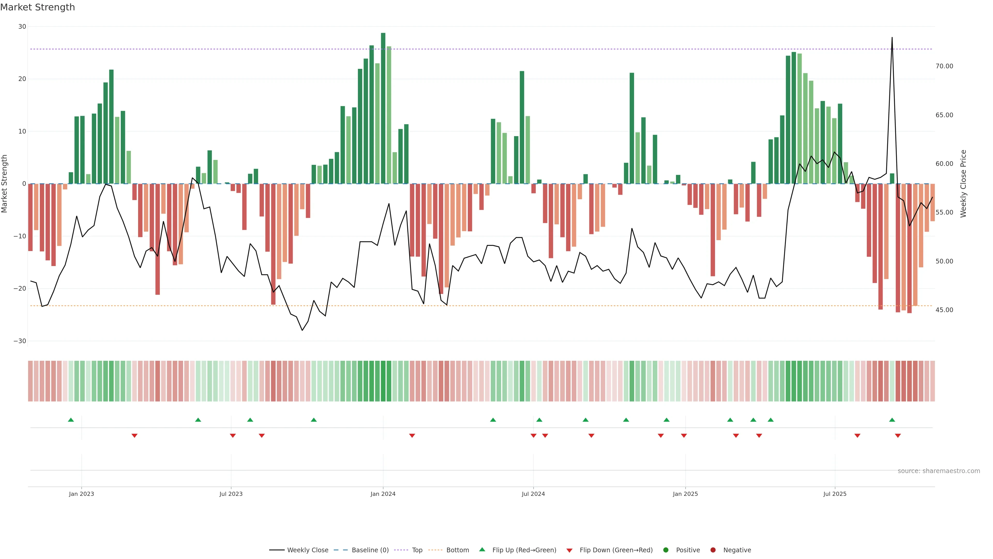Click the leftmost green flip-up triangle marker

(x=71, y=420)
